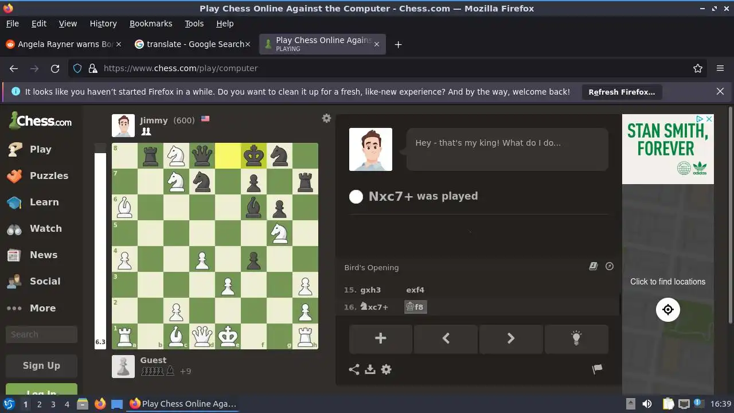
Task: Select move 16 Kf8 in move list
Action: [415, 307]
